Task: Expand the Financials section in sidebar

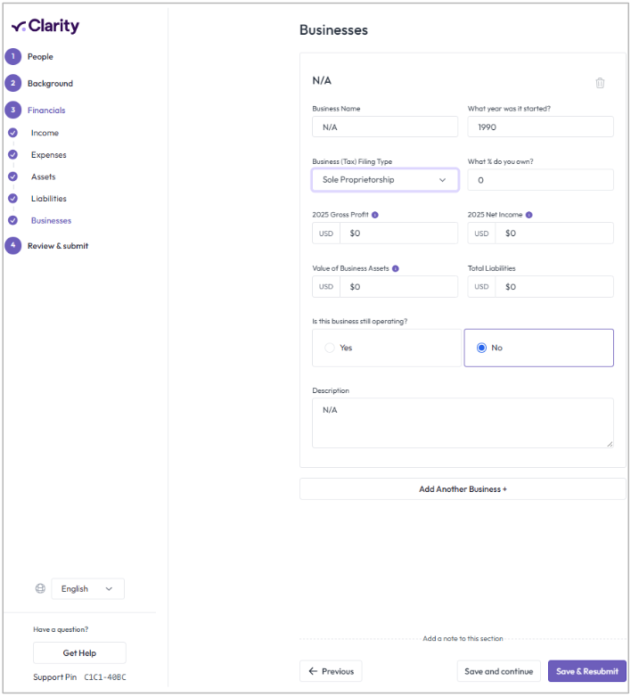Action: [46, 111]
